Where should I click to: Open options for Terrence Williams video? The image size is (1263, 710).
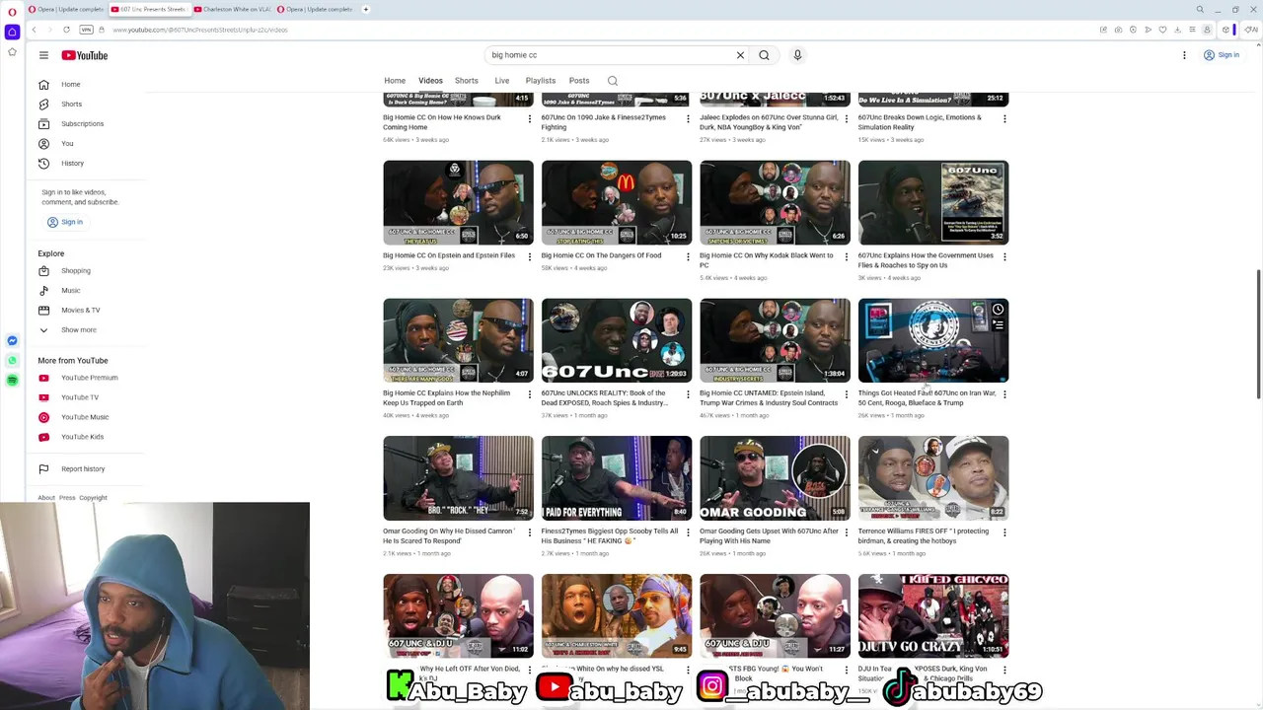(x=1004, y=532)
